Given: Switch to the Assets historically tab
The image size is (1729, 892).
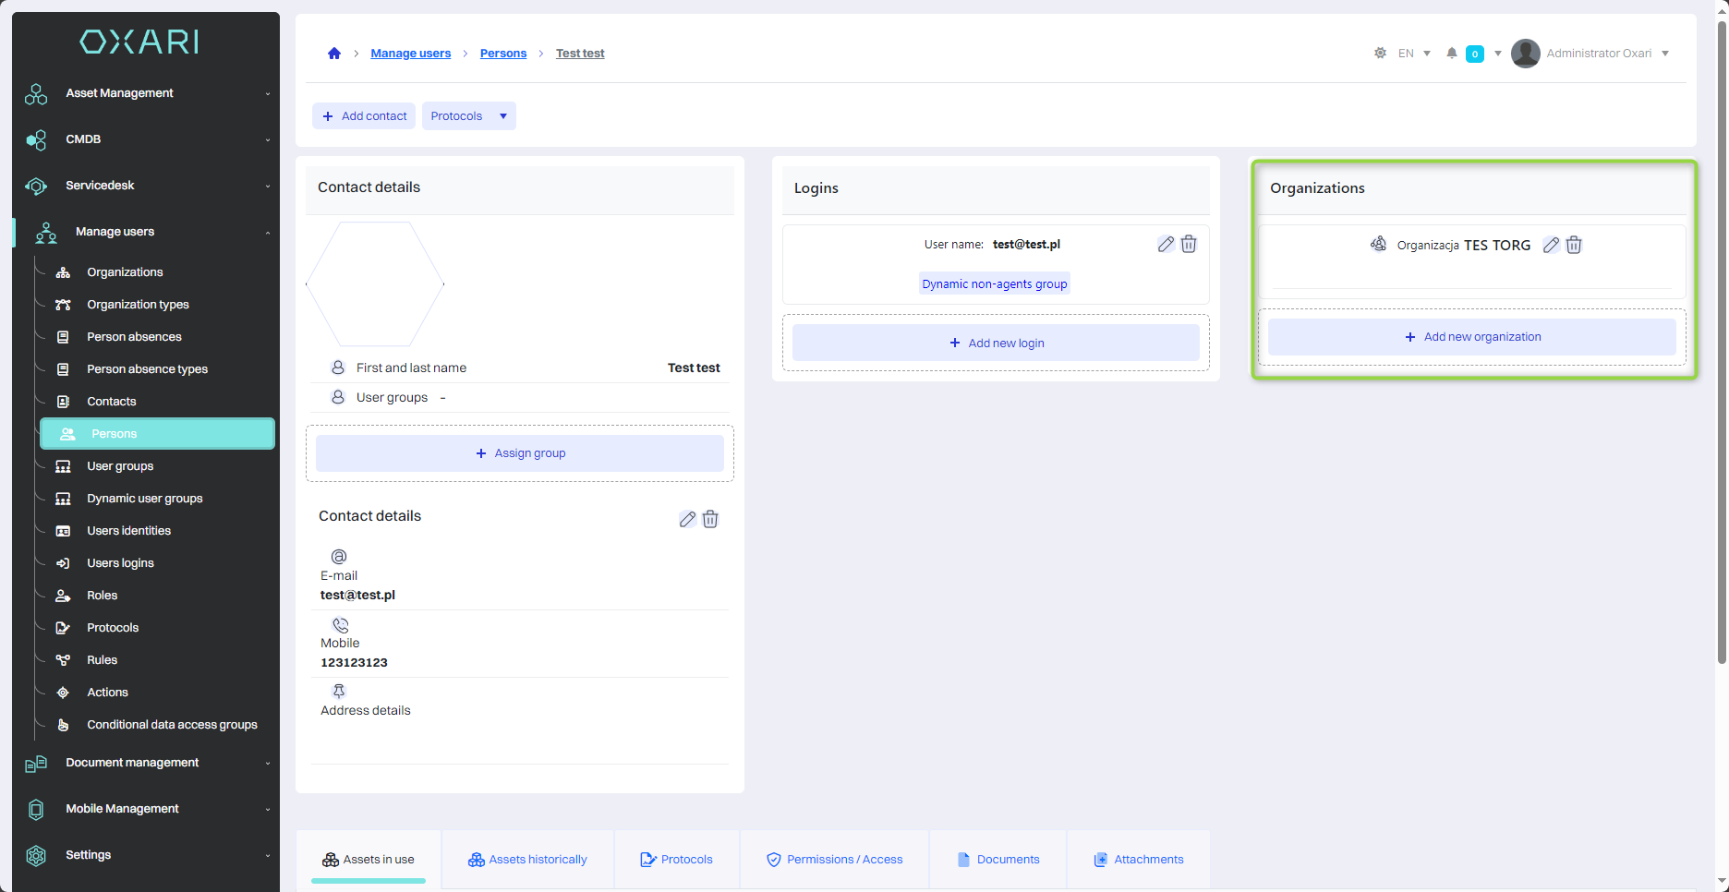Looking at the screenshot, I should 527,860.
